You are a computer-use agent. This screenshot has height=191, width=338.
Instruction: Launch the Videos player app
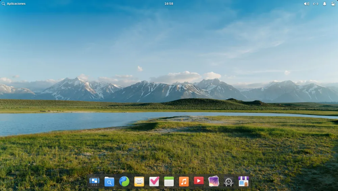coord(199,181)
